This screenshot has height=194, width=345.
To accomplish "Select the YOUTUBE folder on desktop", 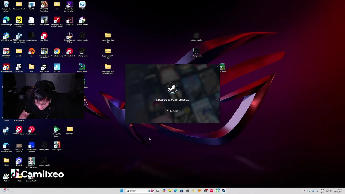I will [70, 131].
